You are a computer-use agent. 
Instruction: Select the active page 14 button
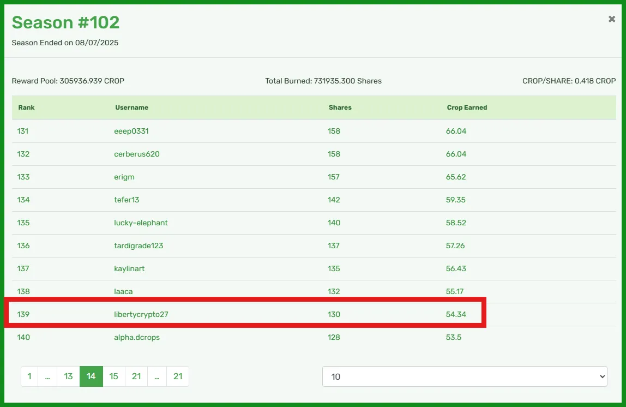91,376
